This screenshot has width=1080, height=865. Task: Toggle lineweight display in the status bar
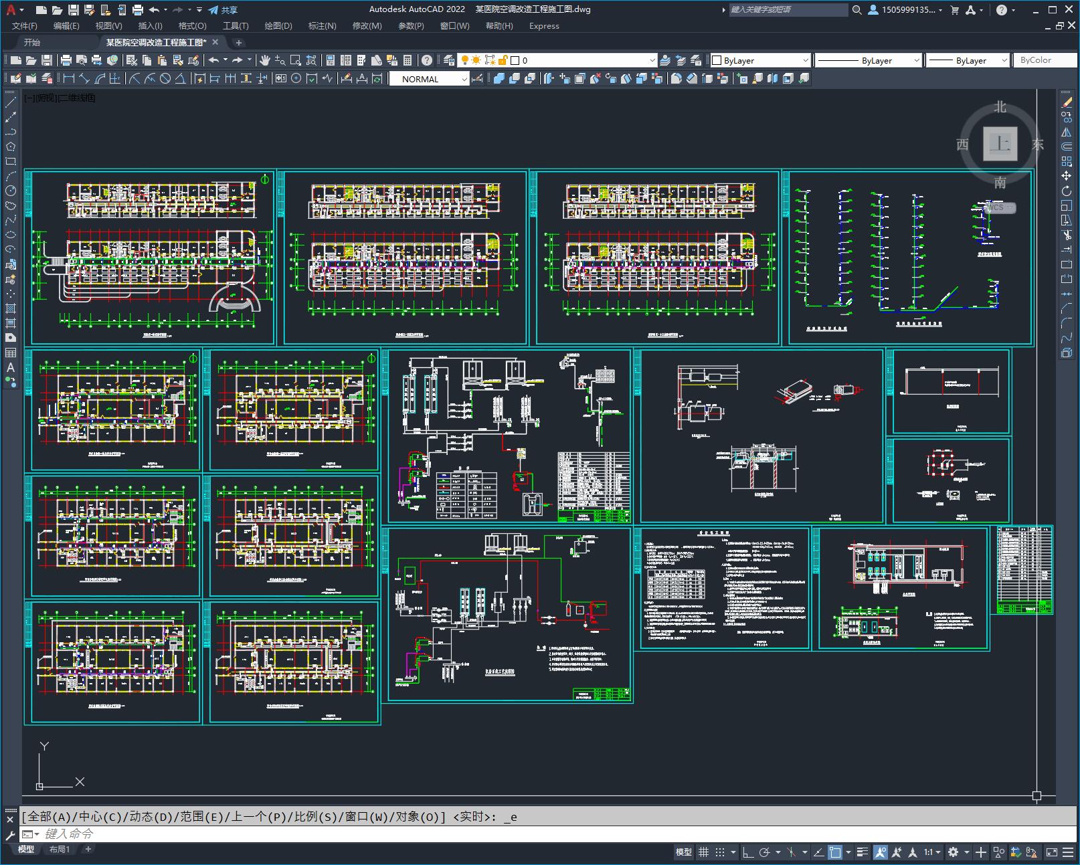863,852
